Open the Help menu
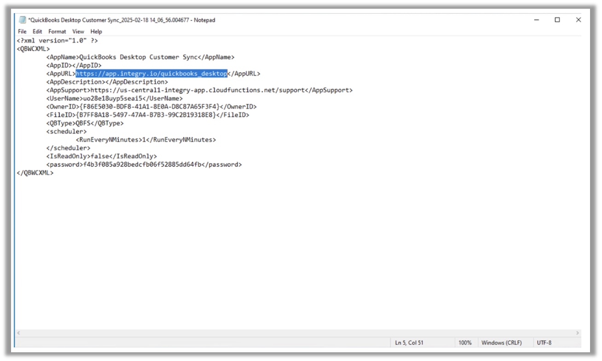Viewport: 602px width, 361px height. [x=96, y=31]
